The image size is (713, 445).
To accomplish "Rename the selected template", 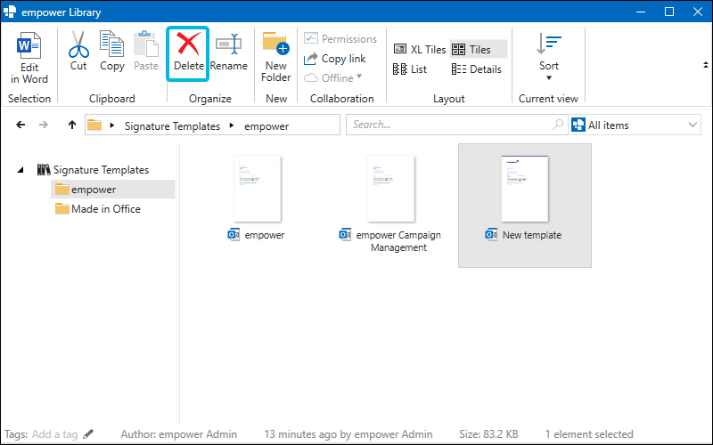I will (x=228, y=44).
